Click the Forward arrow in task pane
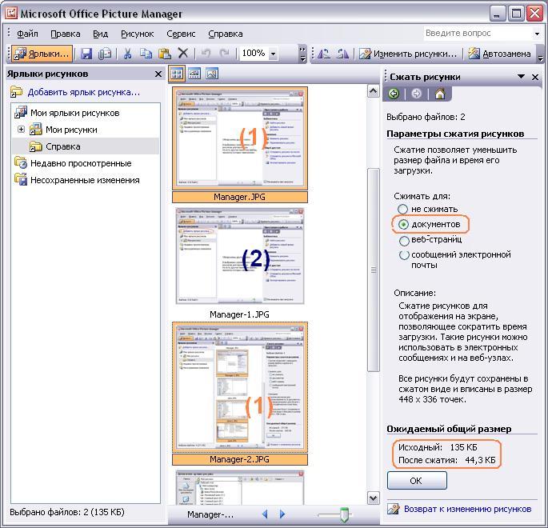The height and width of the screenshot is (528, 548). coord(416,94)
